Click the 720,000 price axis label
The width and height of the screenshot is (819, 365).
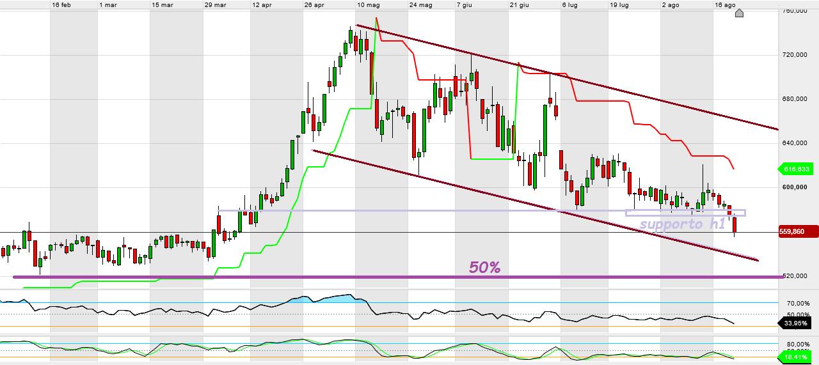[x=796, y=56]
